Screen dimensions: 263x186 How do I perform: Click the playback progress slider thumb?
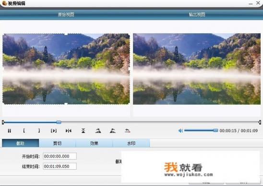[x=59, y=122]
